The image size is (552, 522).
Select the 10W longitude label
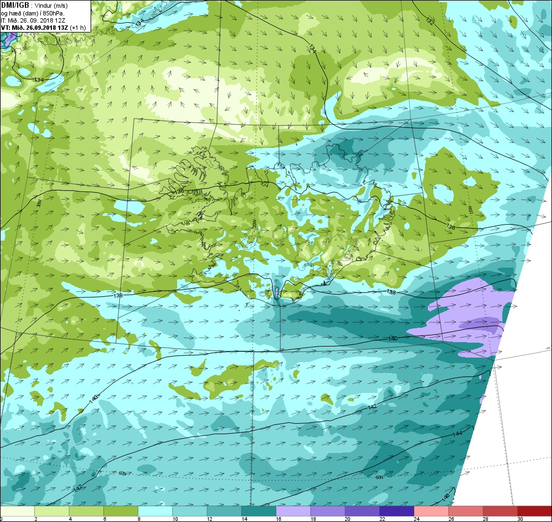tap(469, 210)
